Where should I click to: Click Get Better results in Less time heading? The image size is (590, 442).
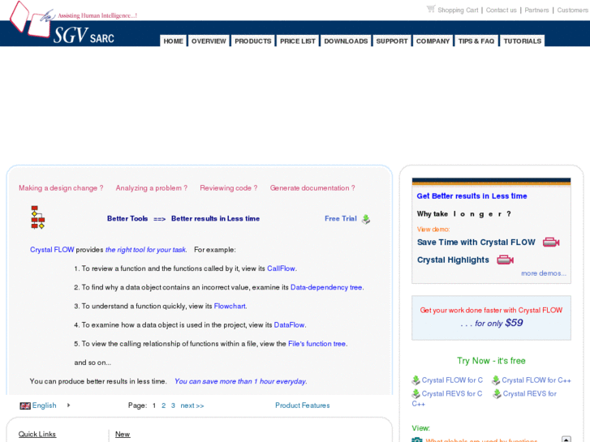click(472, 196)
